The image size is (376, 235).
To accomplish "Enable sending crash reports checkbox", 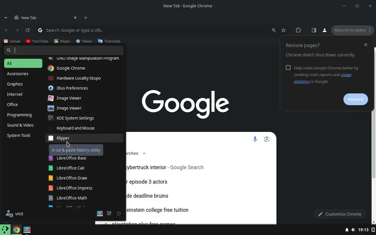I will [288, 68].
